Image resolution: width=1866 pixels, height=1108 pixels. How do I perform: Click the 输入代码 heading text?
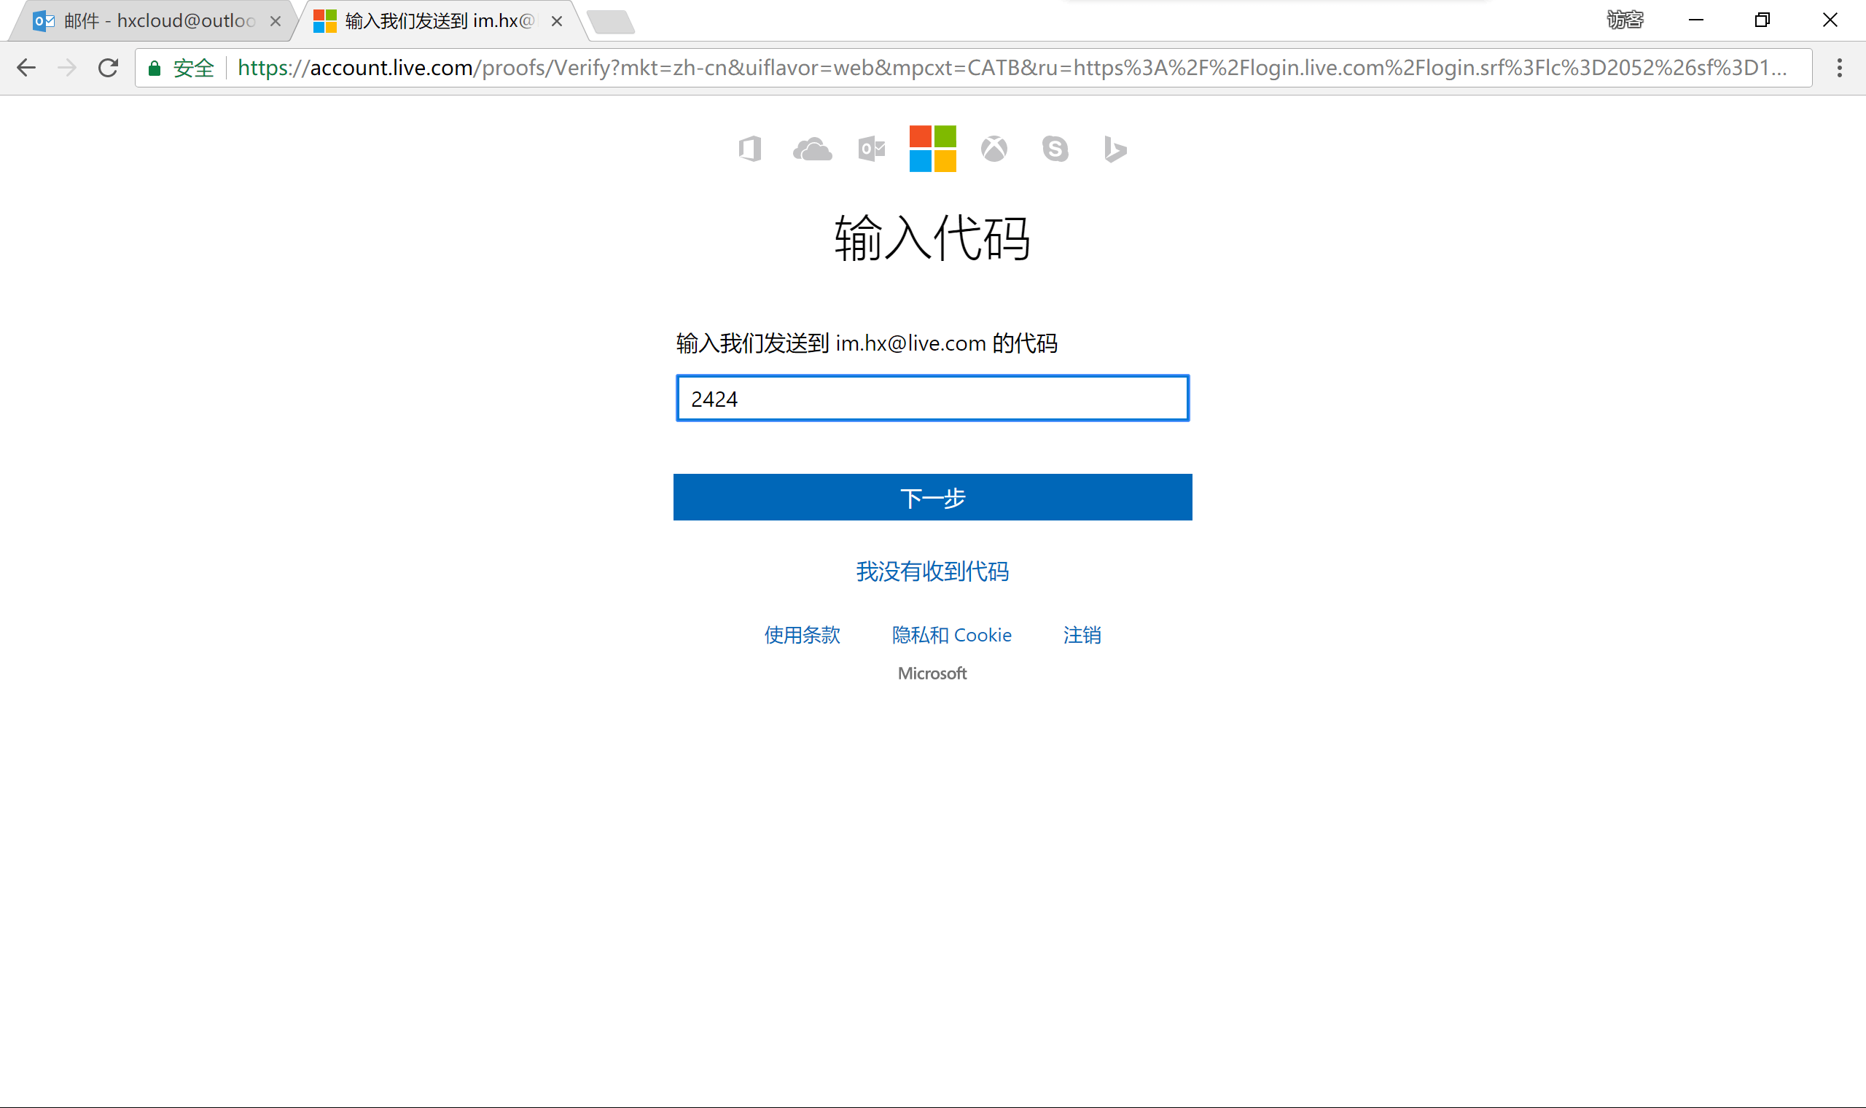pyautogui.click(x=932, y=238)
